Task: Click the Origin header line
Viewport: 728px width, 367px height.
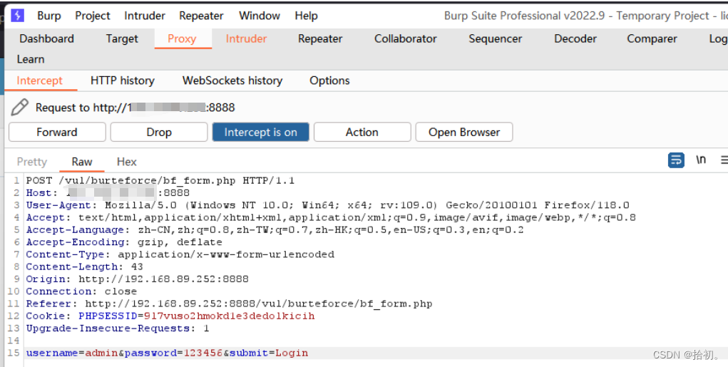Action: pos(137,279)
